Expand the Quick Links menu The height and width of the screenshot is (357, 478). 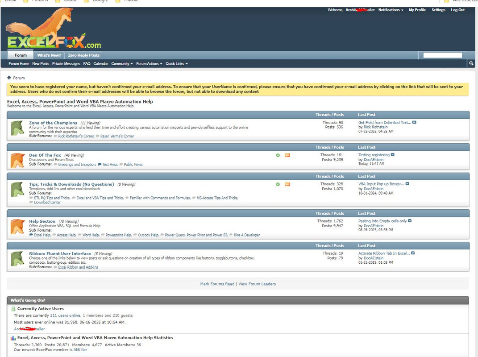point(177,64)
